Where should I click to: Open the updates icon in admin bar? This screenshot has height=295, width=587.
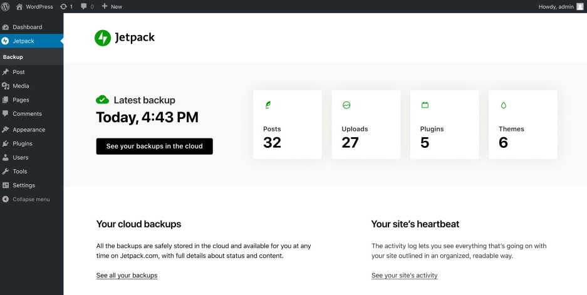tap(63, 6)
